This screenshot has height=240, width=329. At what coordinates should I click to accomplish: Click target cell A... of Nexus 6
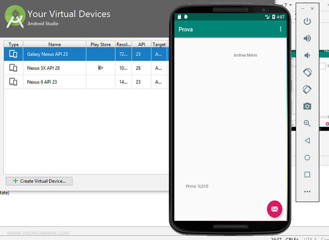tap(158, 82)
